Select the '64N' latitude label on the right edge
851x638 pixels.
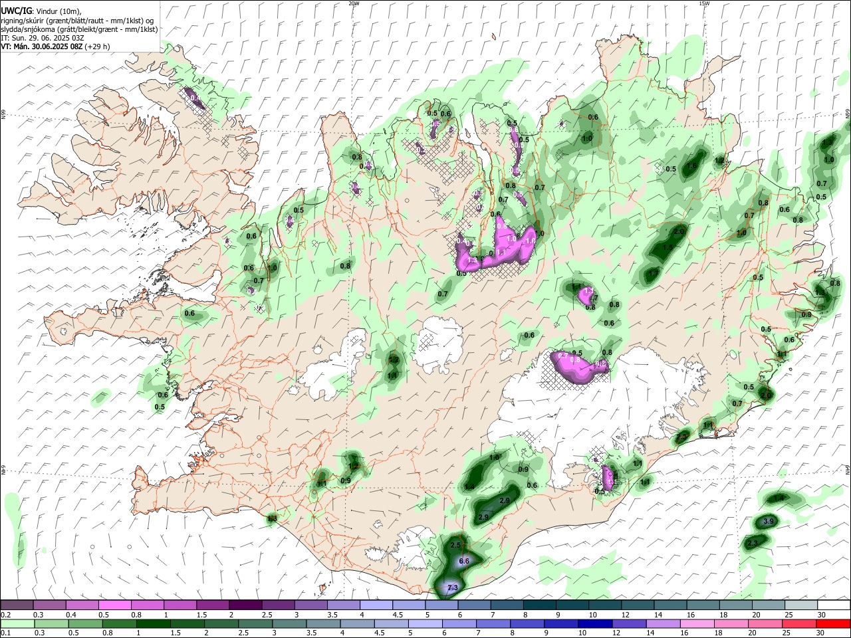(848, 471)
